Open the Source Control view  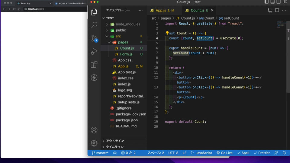pos(94,38)
